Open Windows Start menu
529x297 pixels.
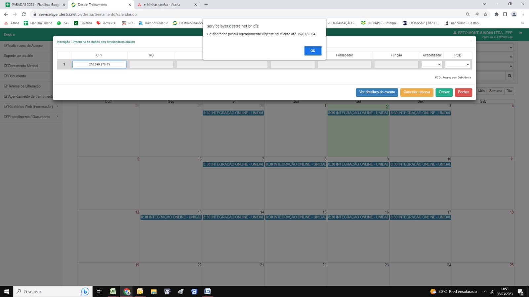(6, 291)
